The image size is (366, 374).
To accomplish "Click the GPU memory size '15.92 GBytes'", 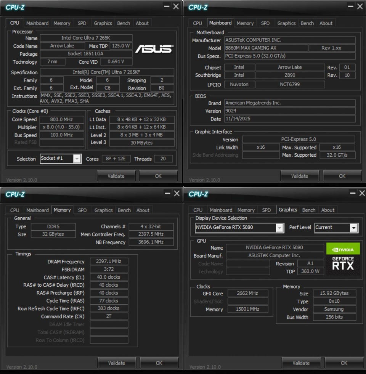I will click(x=334, y=294).
